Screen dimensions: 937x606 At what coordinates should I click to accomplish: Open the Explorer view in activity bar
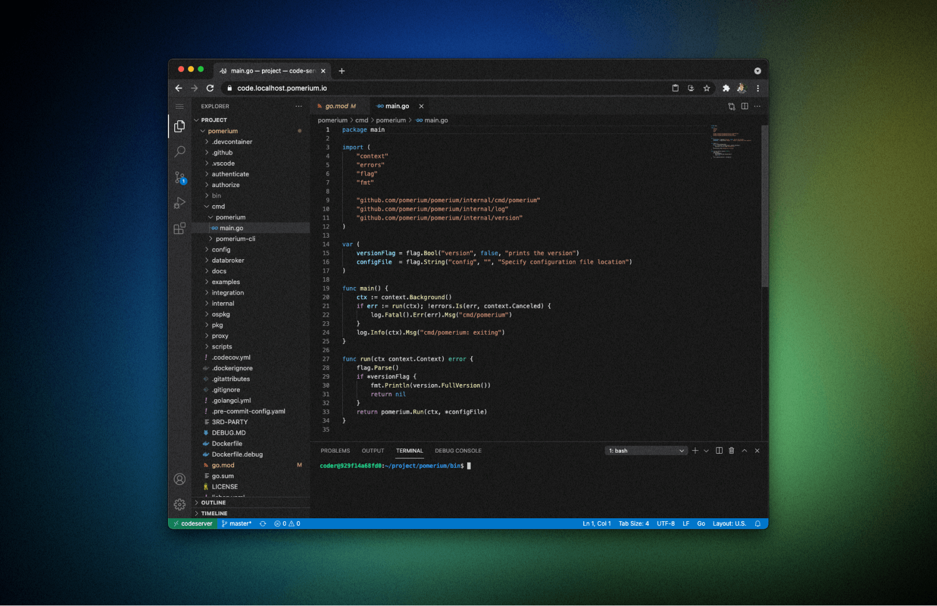179,126
